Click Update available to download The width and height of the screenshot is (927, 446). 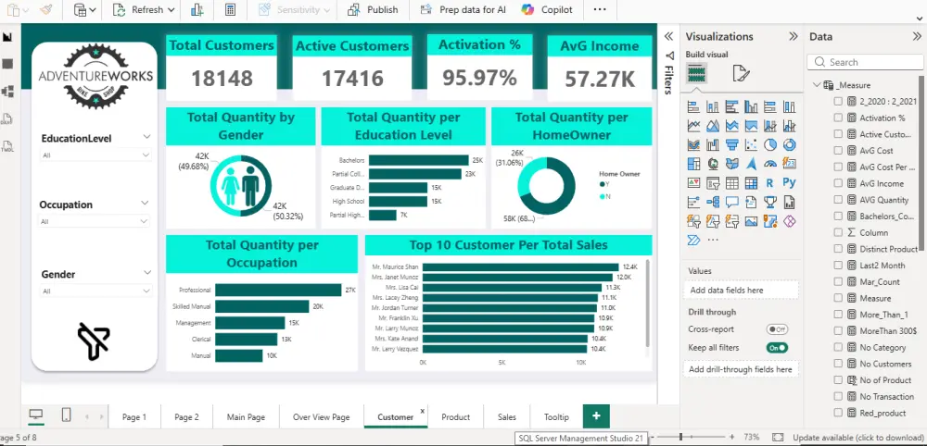pyautogui.click(x=858, y=437)
